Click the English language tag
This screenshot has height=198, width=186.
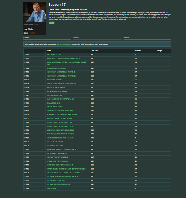click(x=52, y=23)
